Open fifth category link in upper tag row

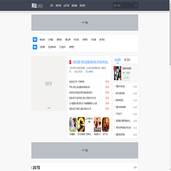coord(76,39)
